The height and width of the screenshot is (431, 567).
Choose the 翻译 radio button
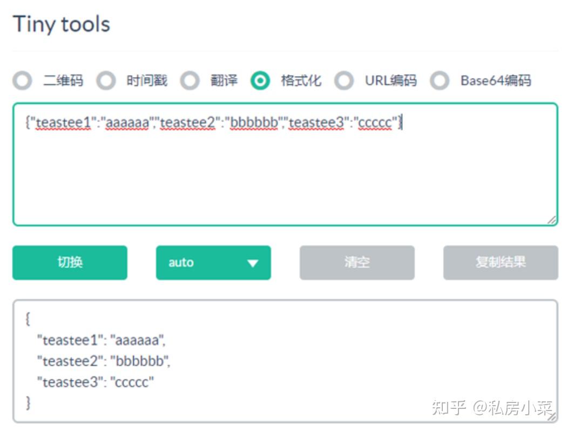(190, 81)
